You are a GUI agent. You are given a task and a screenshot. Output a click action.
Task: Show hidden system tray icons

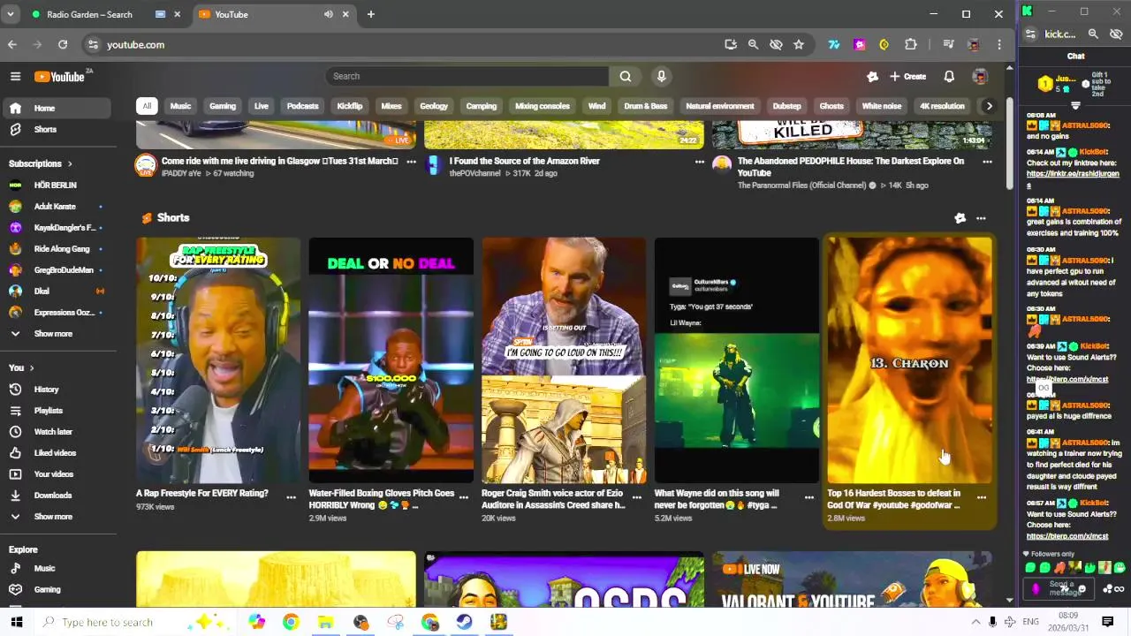(975, 622)
